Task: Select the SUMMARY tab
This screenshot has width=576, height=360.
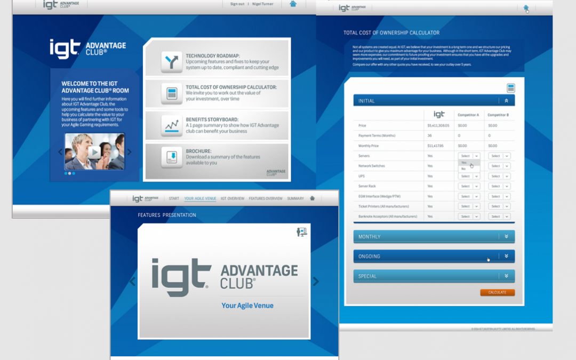Action: point(295,198)
